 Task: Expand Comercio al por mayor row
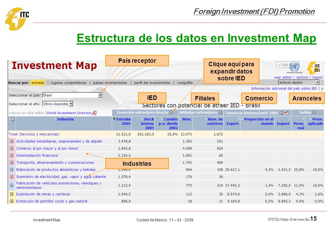[12, 148]
